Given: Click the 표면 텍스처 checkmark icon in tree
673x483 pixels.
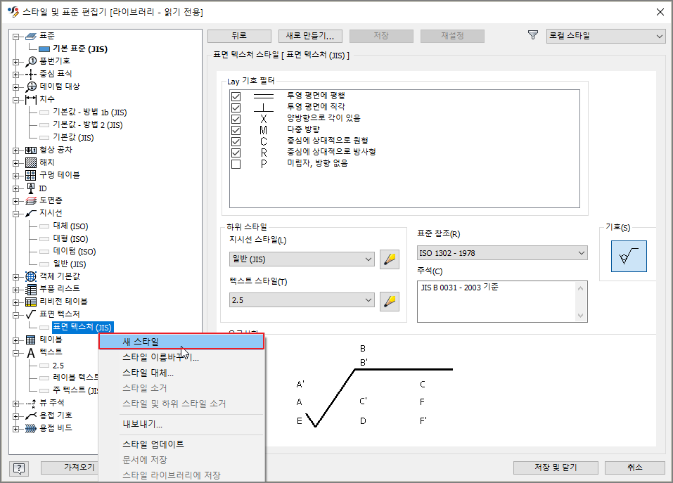Looking at the screenshot, I should click(x=30, y=314).
